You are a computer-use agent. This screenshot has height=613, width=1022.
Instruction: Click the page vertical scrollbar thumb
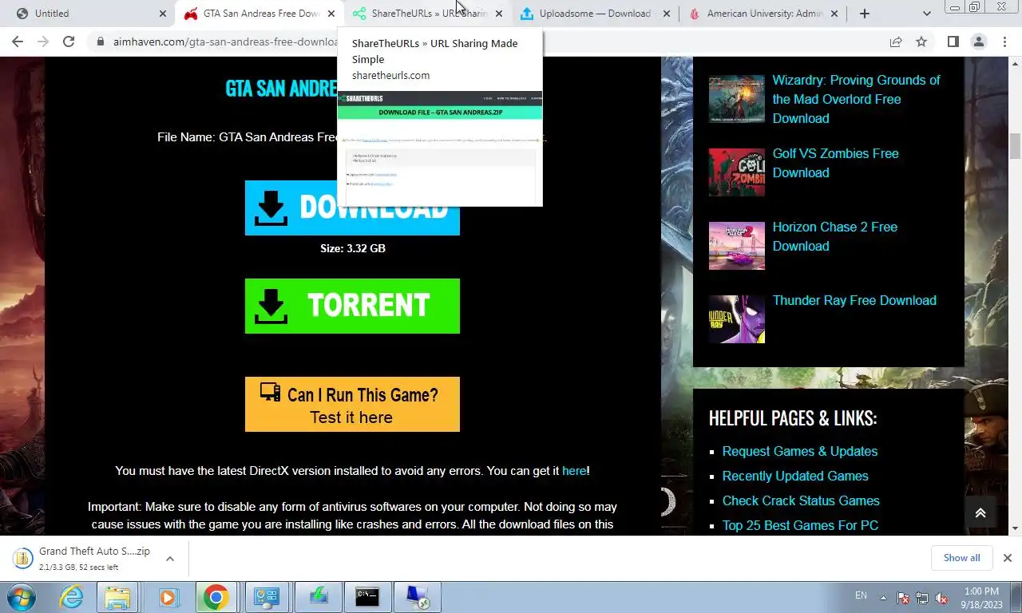[1015, 146]
